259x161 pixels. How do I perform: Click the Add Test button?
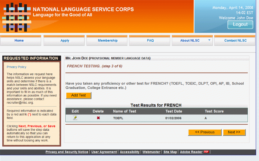(78, 95)
